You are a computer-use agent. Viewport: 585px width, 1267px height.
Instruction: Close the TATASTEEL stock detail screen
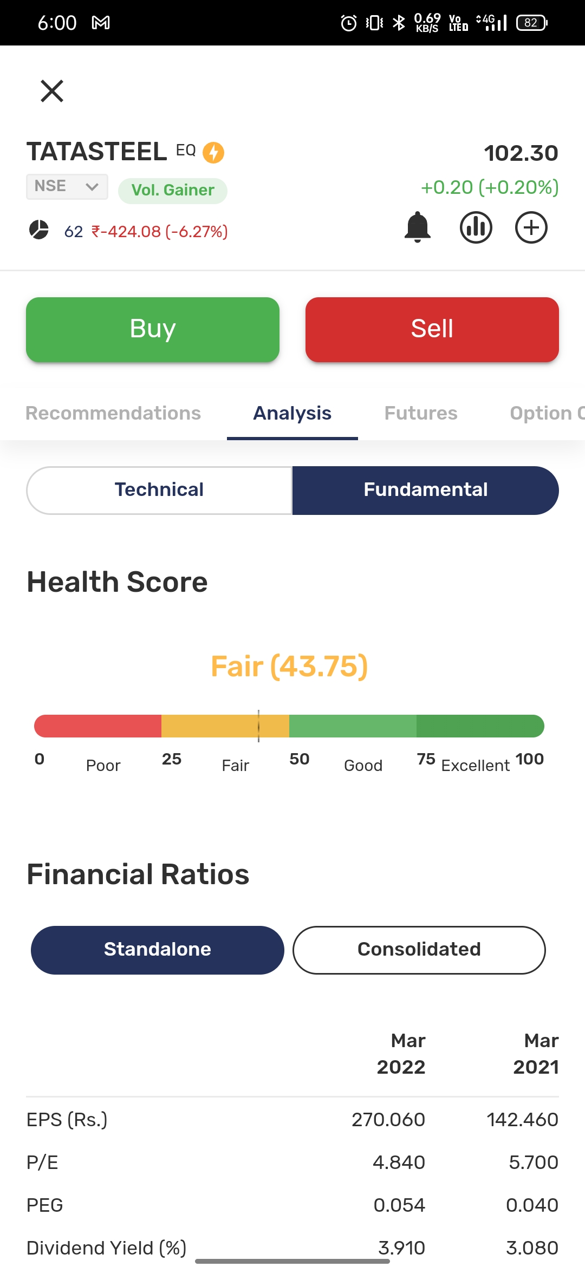[x=52, y=90]
